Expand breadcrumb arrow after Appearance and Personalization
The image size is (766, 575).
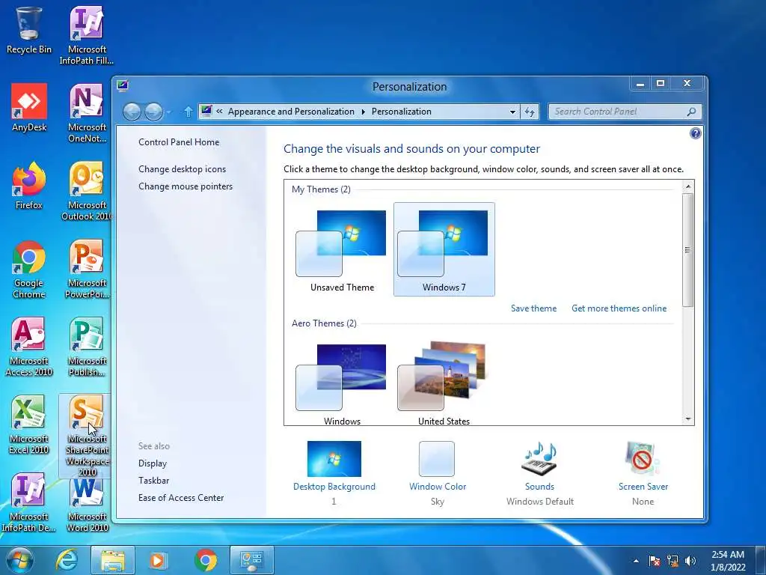[x=363, y=112]
